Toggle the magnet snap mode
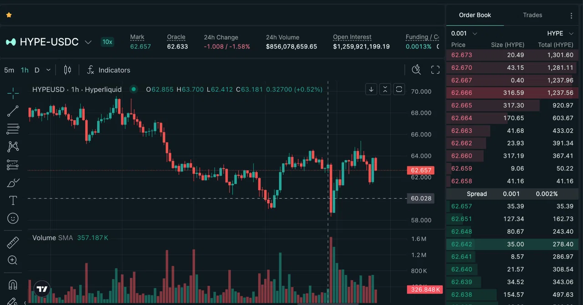Image resolution: width=583 pixels, height=305 pixels. coord(13,285)
